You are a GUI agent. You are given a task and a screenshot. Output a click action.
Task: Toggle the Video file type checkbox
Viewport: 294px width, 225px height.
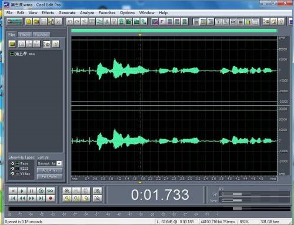click(12, 173)
